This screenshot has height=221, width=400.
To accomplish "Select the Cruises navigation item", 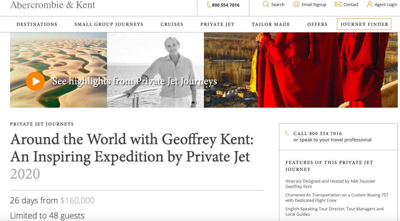I will [x=172, y=24].
